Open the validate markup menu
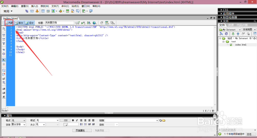Viewport: 257px width, 138px height. tap(83, 23)
